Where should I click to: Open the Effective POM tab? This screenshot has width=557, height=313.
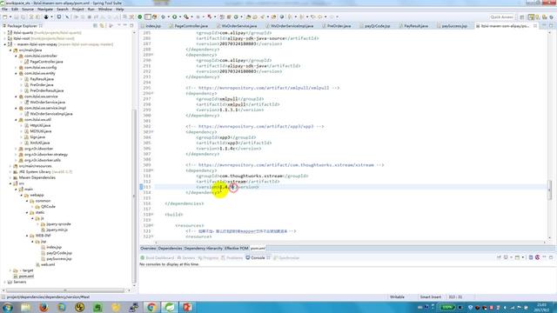(x=236, y=249)
